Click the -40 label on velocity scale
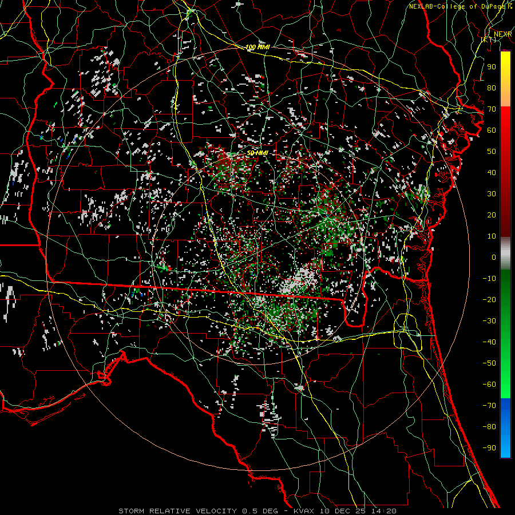 pos(489,342)
